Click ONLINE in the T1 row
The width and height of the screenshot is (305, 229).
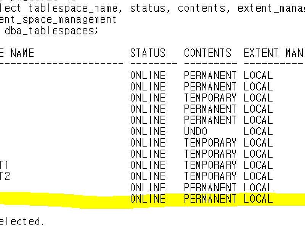tap(148, 165)
